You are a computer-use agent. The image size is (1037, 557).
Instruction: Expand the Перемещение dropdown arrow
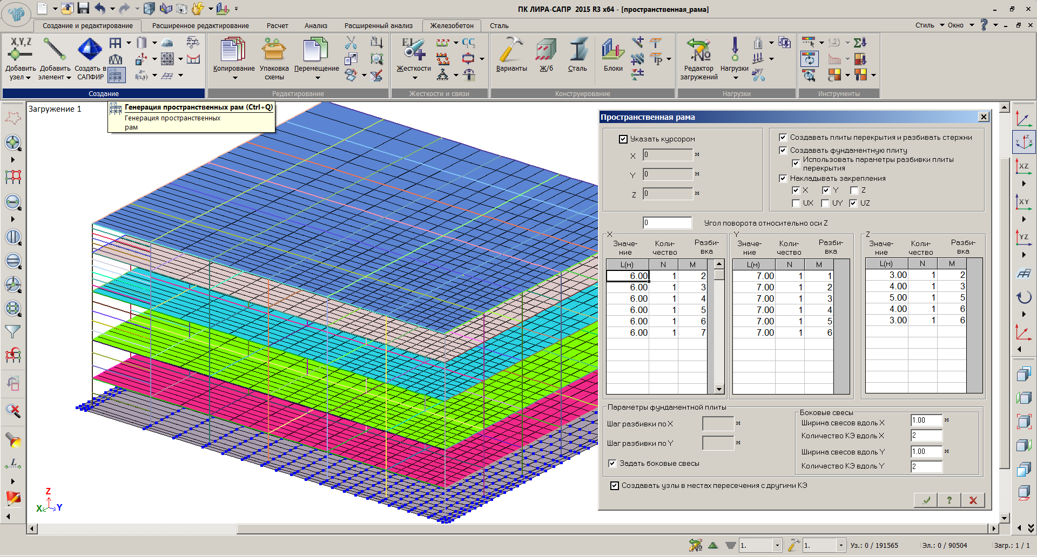318,78
